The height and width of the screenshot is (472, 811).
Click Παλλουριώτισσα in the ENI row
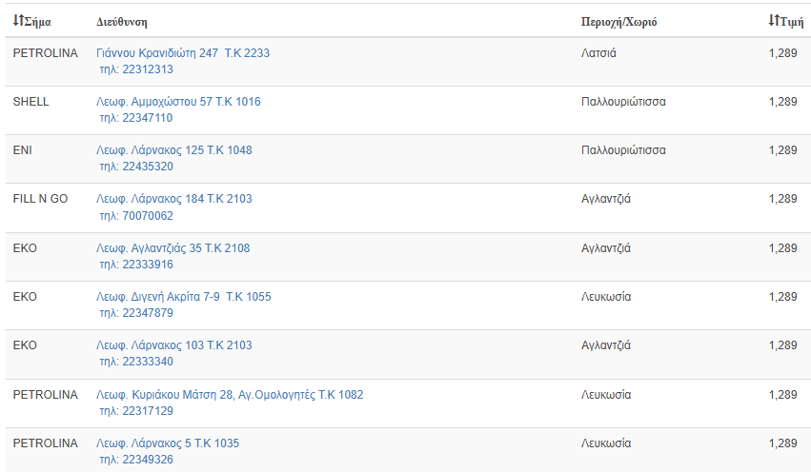pos(623,150)
